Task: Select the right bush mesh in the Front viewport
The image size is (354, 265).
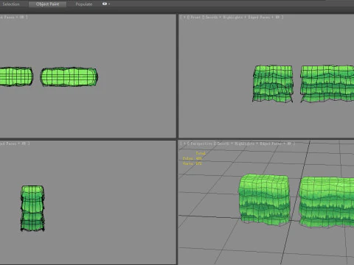Action: (327, 83)
